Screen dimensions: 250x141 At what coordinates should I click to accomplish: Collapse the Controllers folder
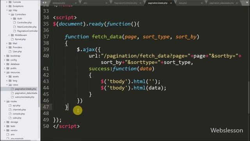pyautogui.click(x=9, y=14)
